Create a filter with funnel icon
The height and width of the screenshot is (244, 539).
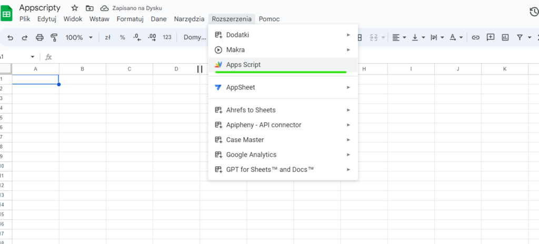click(x=520, y=37)
